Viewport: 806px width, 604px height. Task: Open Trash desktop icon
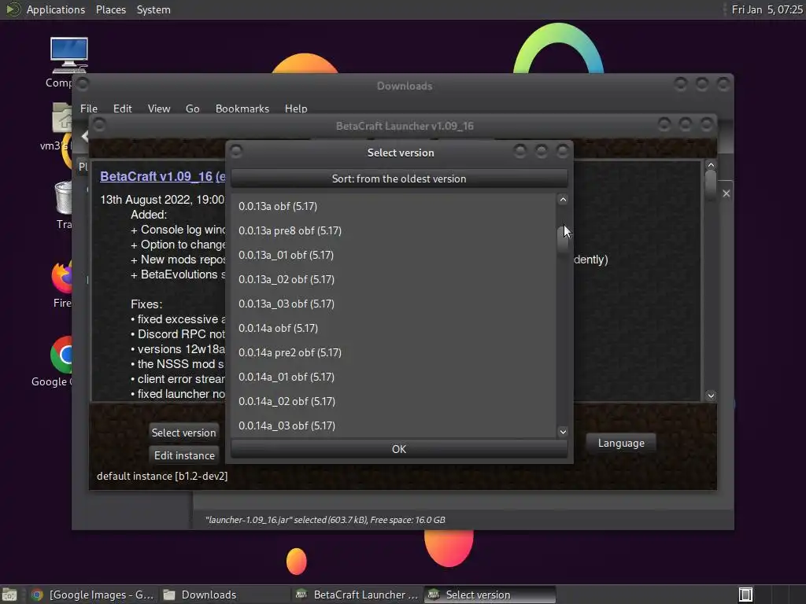click(x=63, y=197)
